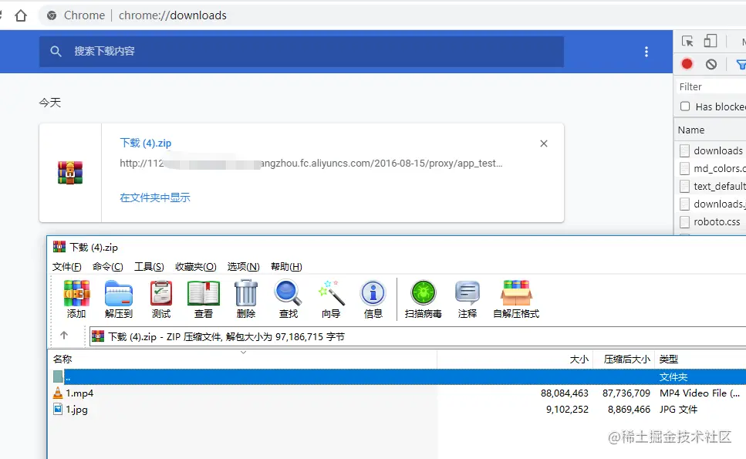
Task: Click the Chrome home icon
Action: tap(21, 15)
